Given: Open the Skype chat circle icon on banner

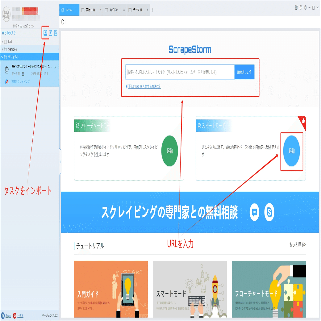Looking at the screenshot, I should (269, 212).
